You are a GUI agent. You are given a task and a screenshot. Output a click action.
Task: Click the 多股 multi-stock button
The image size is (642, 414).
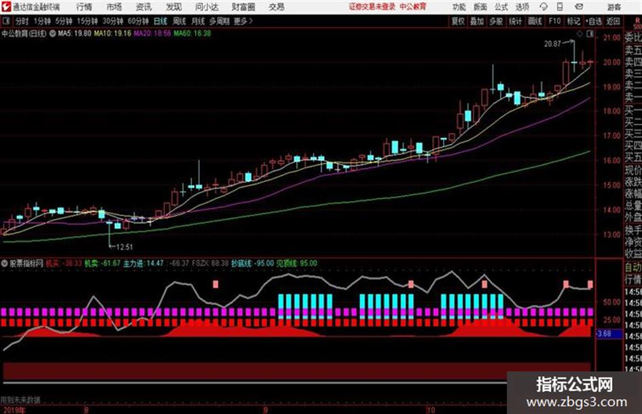[496, 21]
